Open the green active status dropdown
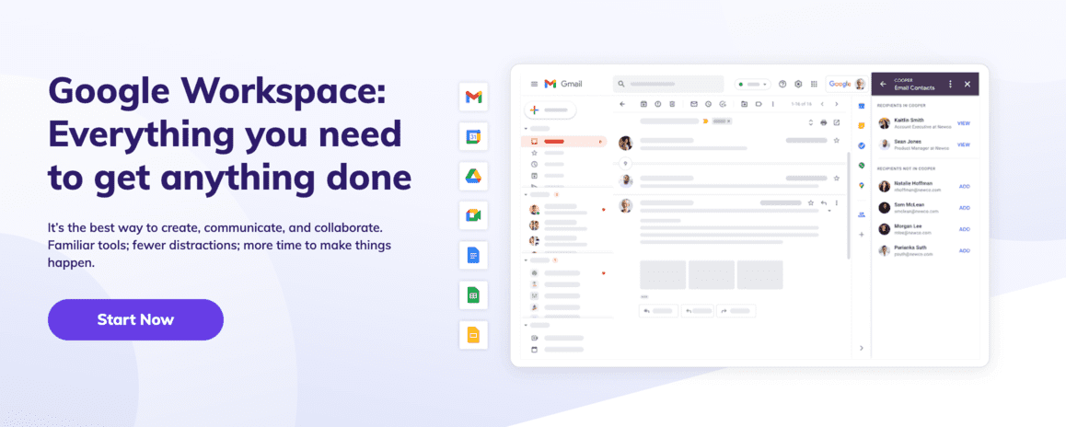The image size is (1066, 427). [x=752, y=85]
